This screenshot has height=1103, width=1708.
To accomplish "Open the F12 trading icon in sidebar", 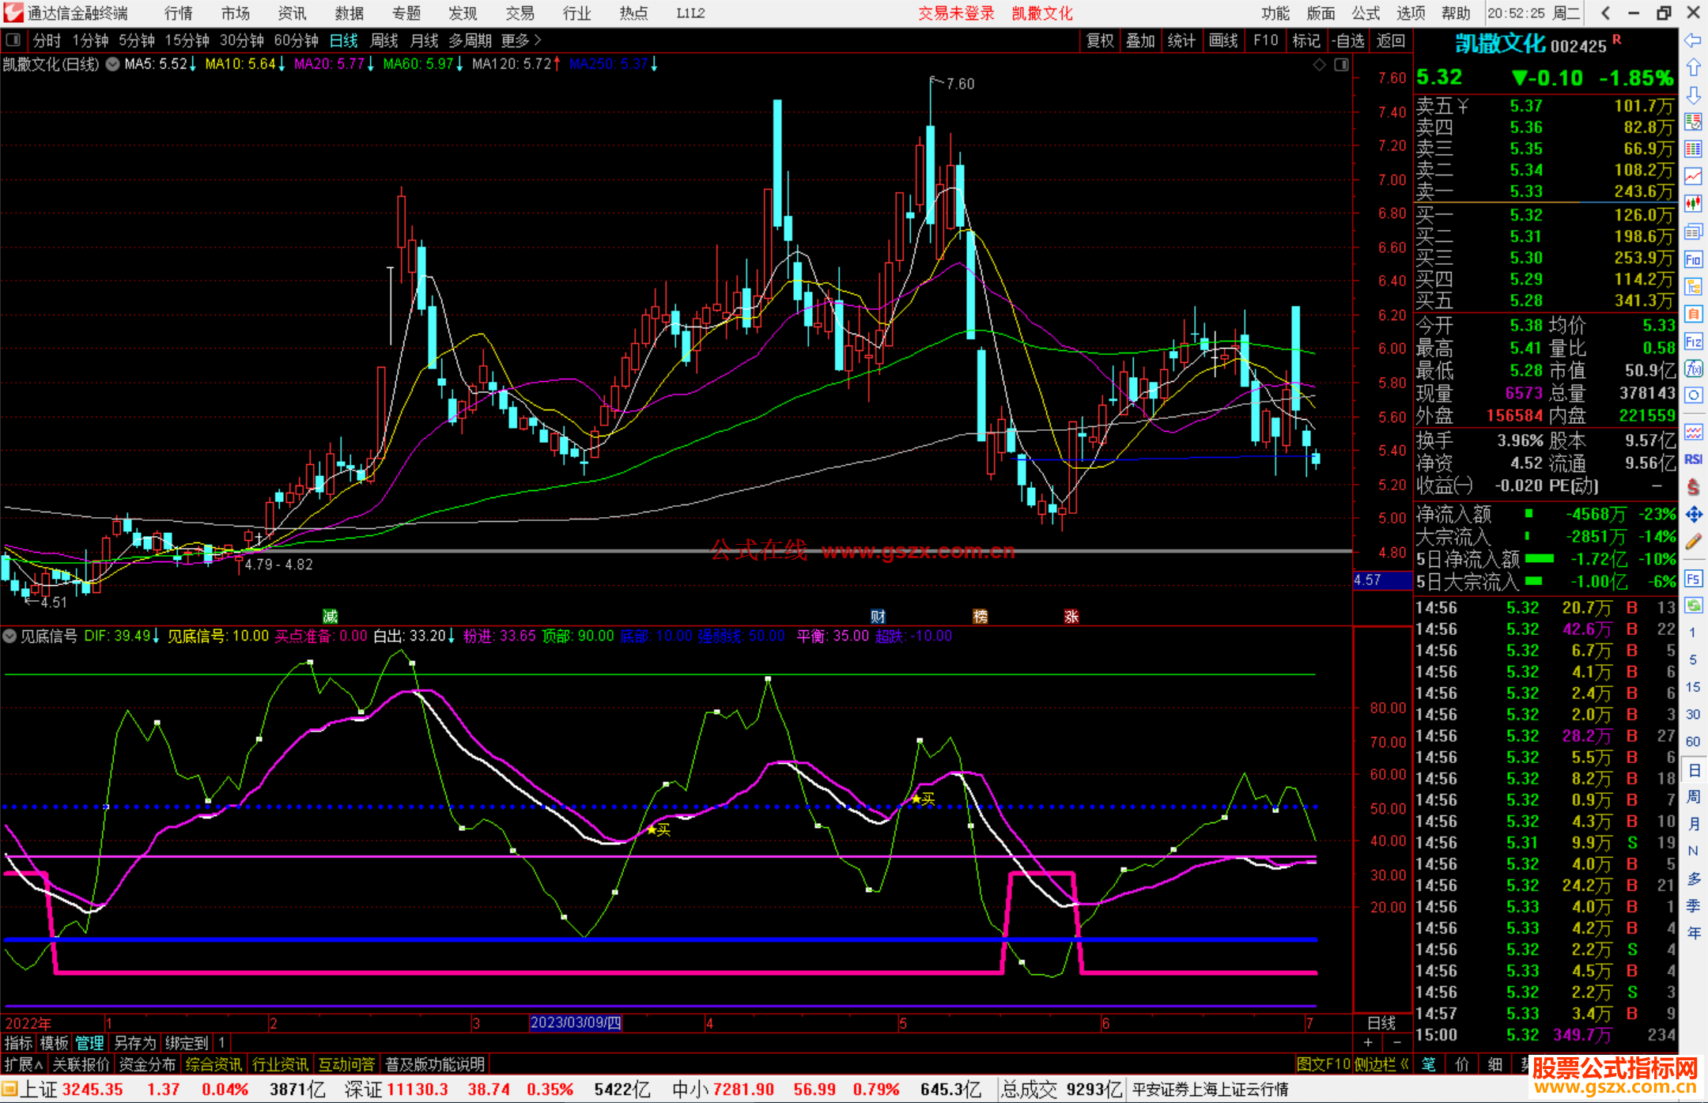I will pyautogui.click(x=1693, y=342).
